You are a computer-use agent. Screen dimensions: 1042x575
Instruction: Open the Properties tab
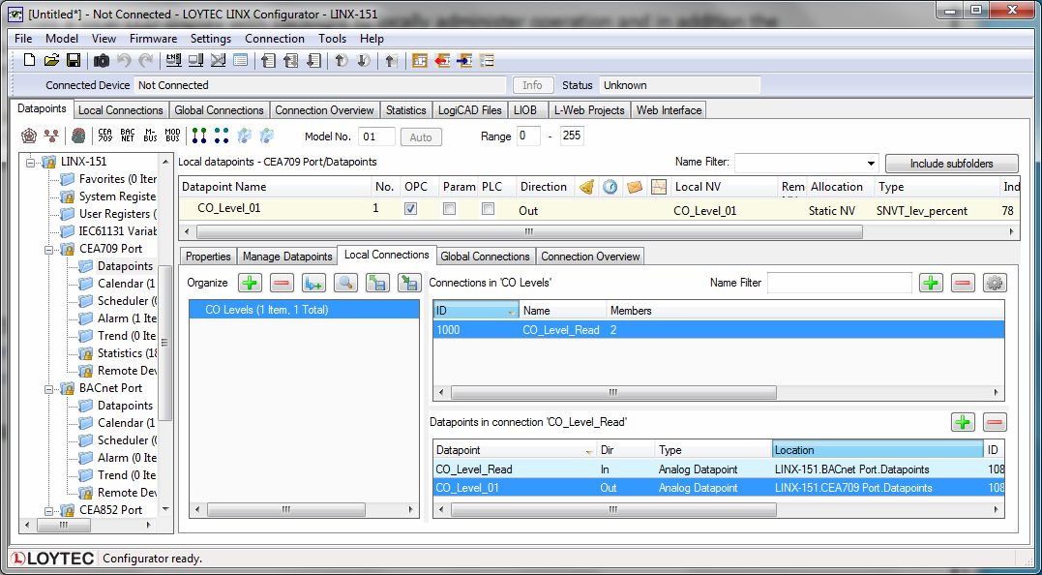(208, 257)
